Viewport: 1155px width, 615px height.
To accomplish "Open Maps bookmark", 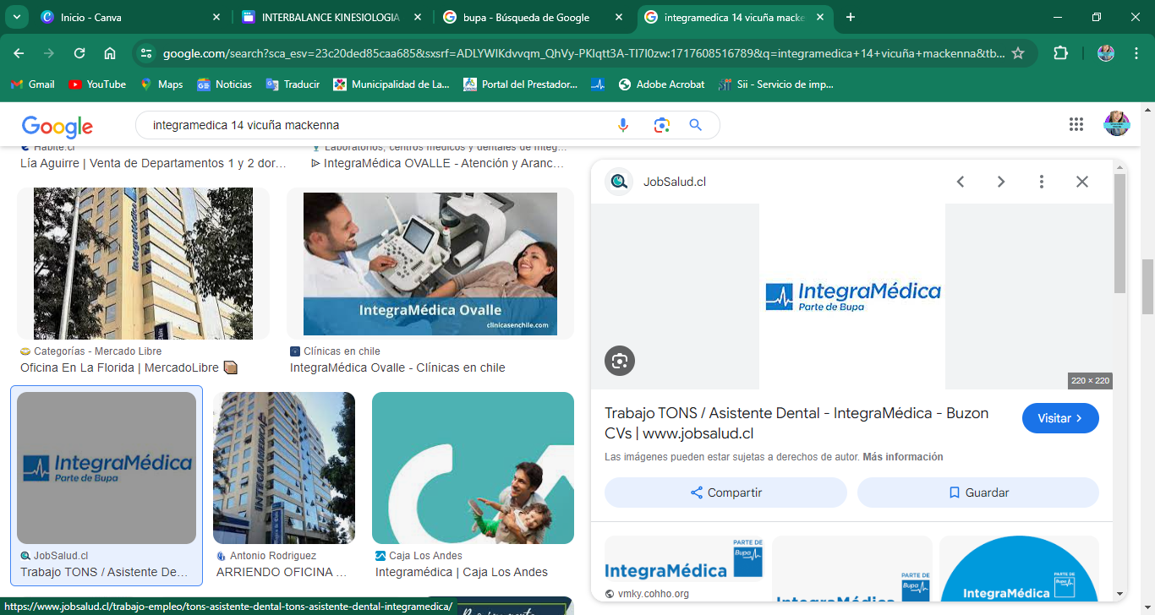I will 161,84.
